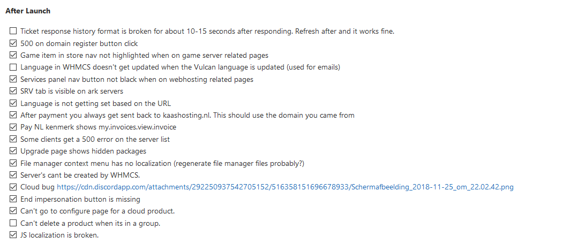The image size is (563, 244).
Task: Click the After Launch heading
Action: pos(28,11)
